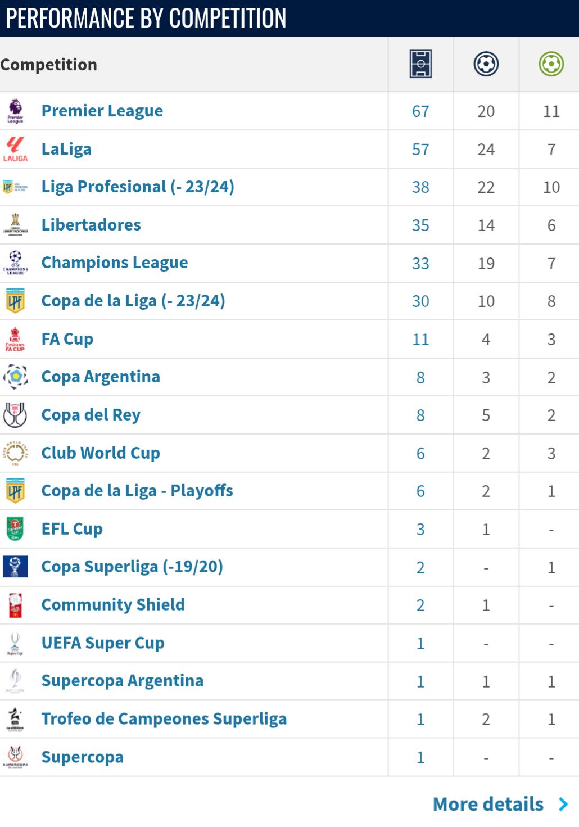This screenshot has height=827, width=579.
Task: Click the appearances pitch icon header
Action: pos(420,64)
